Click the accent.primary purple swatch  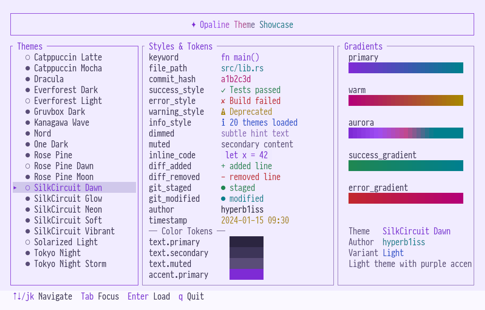(247, 274)
